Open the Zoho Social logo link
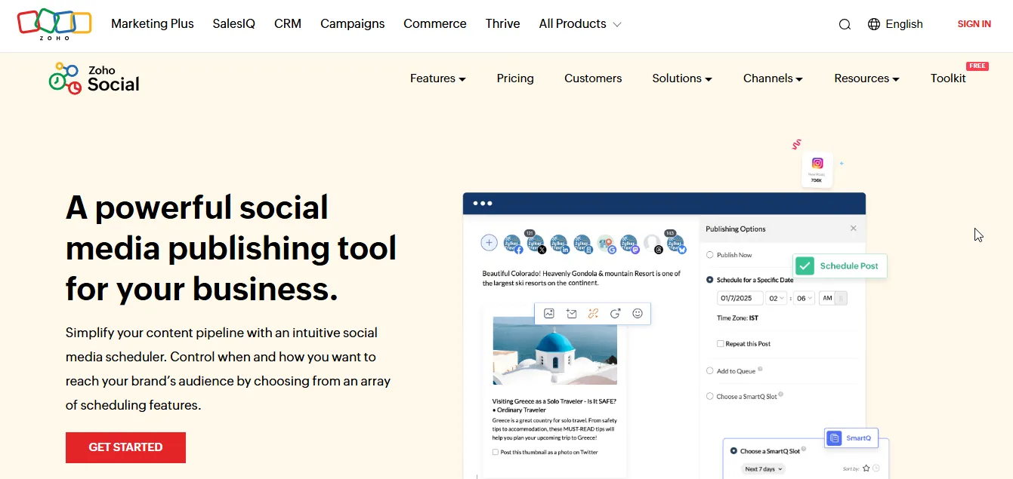 (94, 78)
